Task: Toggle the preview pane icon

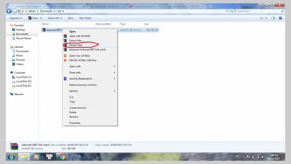Action: point(274,18)
